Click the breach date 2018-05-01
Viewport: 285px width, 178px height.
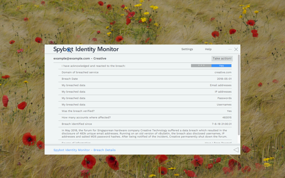(x=224, y=79)
